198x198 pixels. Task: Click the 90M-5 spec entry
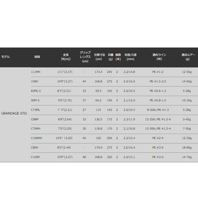pyautogui.click(x=35, y=100)
